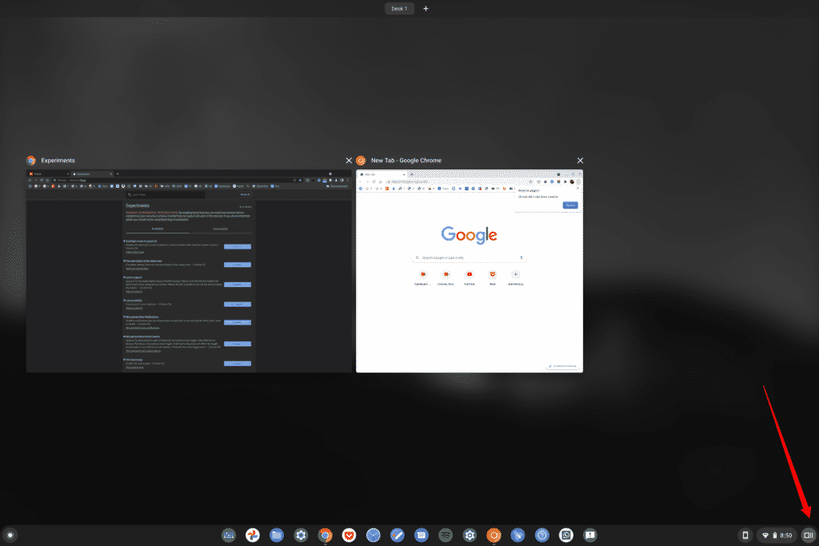The height and width of the screenshot is (546, 819).
Task: Click the Google search box
Action: click(464, 257)
